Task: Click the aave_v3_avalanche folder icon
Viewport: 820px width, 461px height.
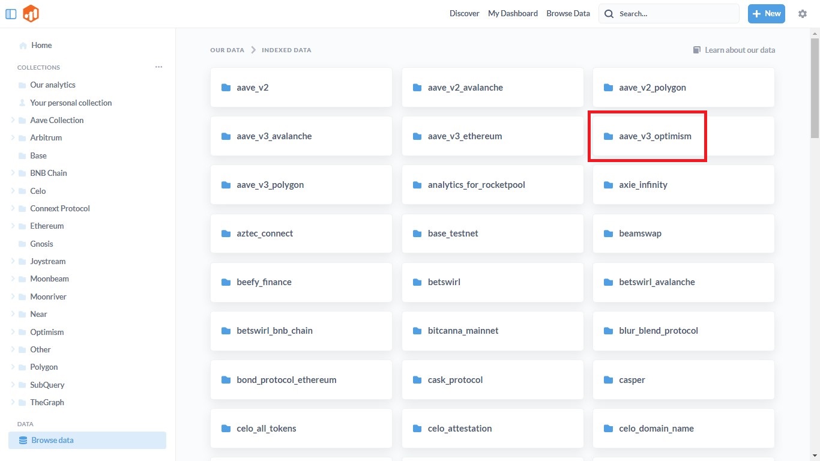Action: click(226, 136)
